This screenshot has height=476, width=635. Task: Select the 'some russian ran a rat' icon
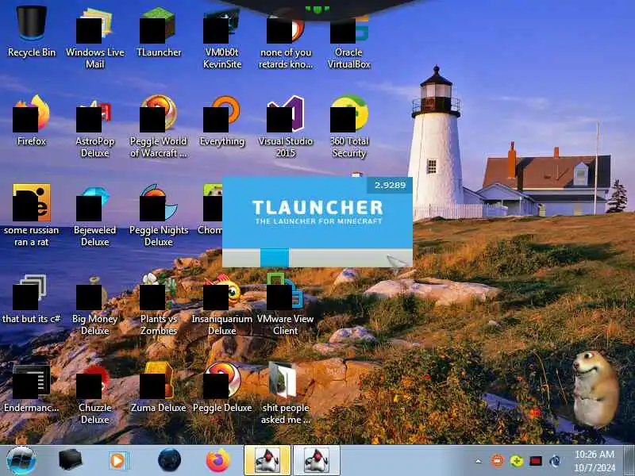click(x=32, y=214)
